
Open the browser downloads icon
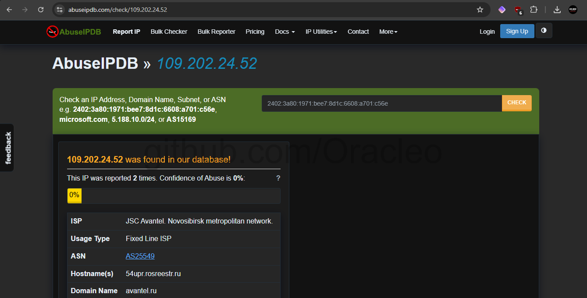pyautogui.click(x=557, y=10)
